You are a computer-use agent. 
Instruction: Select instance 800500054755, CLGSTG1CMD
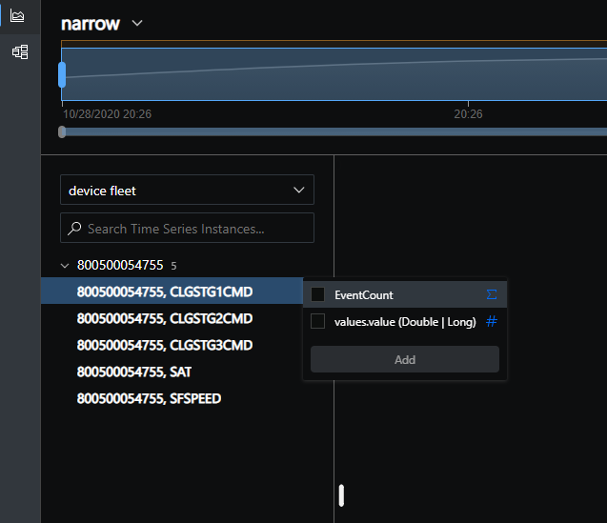click(x=172, y=292)
